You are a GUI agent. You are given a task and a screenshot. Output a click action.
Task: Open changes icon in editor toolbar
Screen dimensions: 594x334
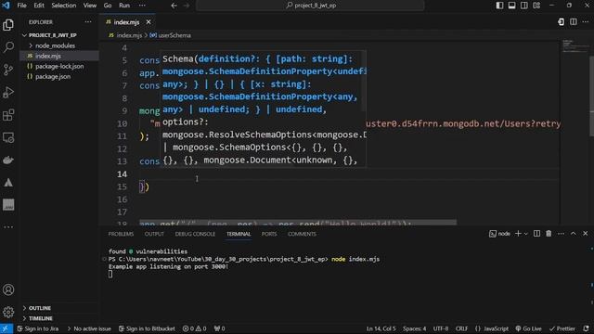click(x=561, y=22)
